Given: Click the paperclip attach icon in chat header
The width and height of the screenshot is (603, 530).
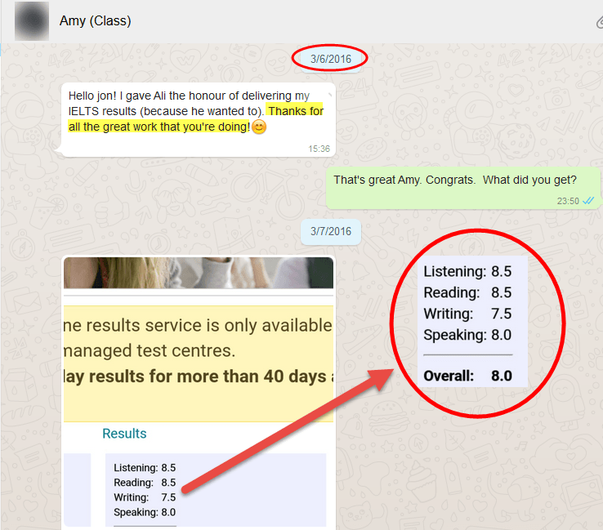Looking at the screenshot, I should click(598, 22).
